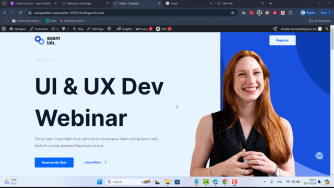
Task: Click the esem lab logo
Action: click(x=47, y=40)
